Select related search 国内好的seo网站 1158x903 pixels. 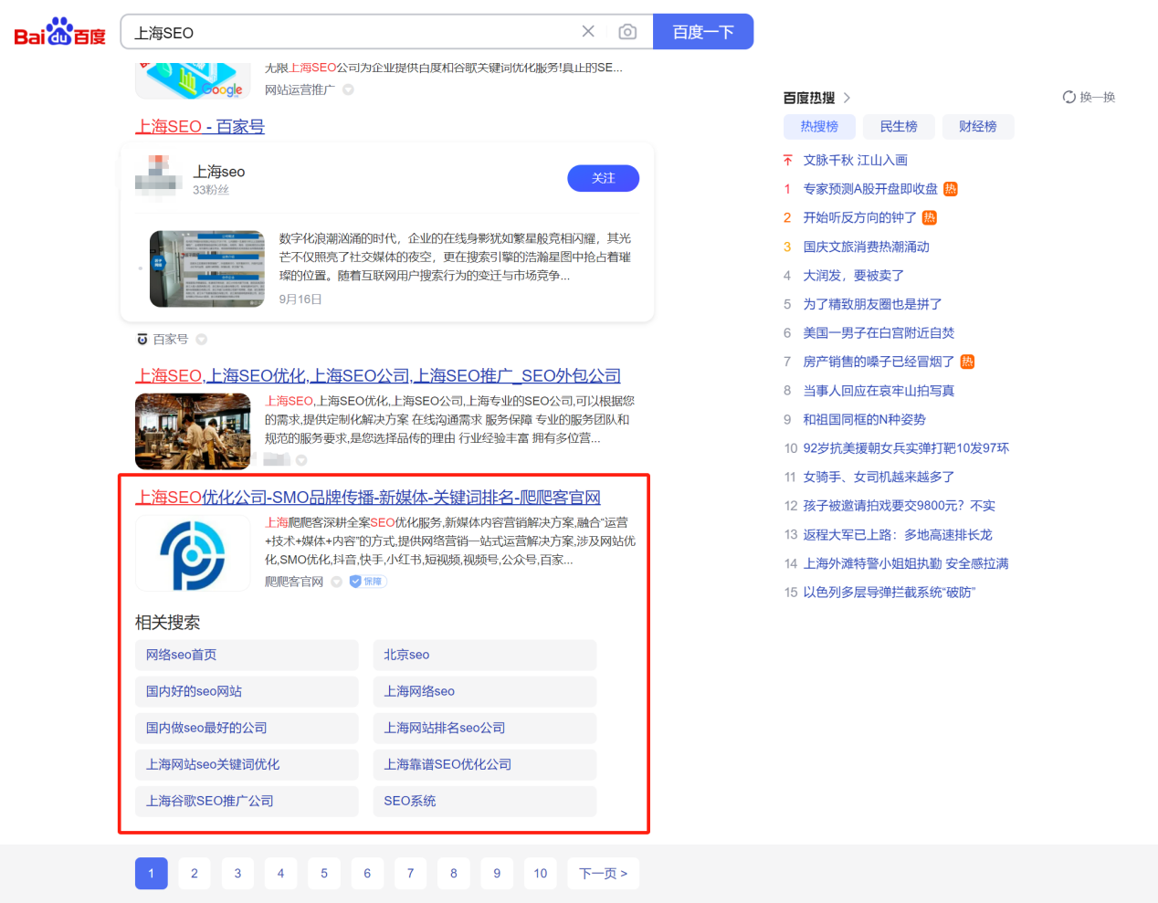[247, 691]
